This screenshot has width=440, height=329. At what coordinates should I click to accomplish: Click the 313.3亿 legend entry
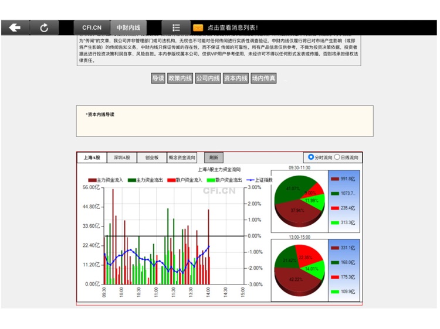point(343,222)
